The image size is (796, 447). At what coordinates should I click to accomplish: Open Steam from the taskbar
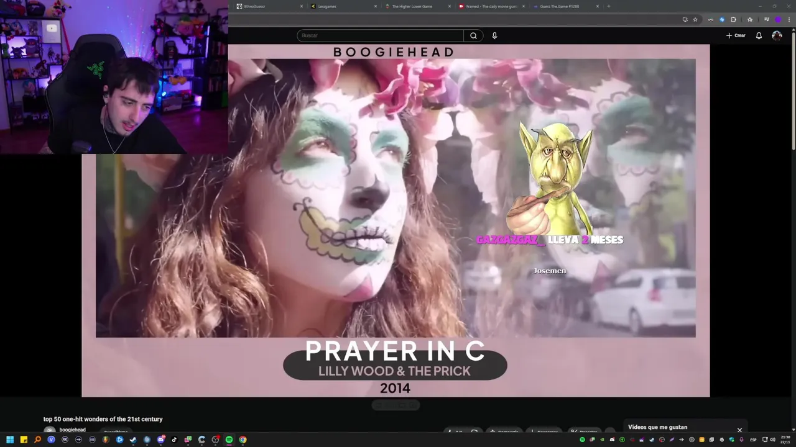click(x=133, y=440)
